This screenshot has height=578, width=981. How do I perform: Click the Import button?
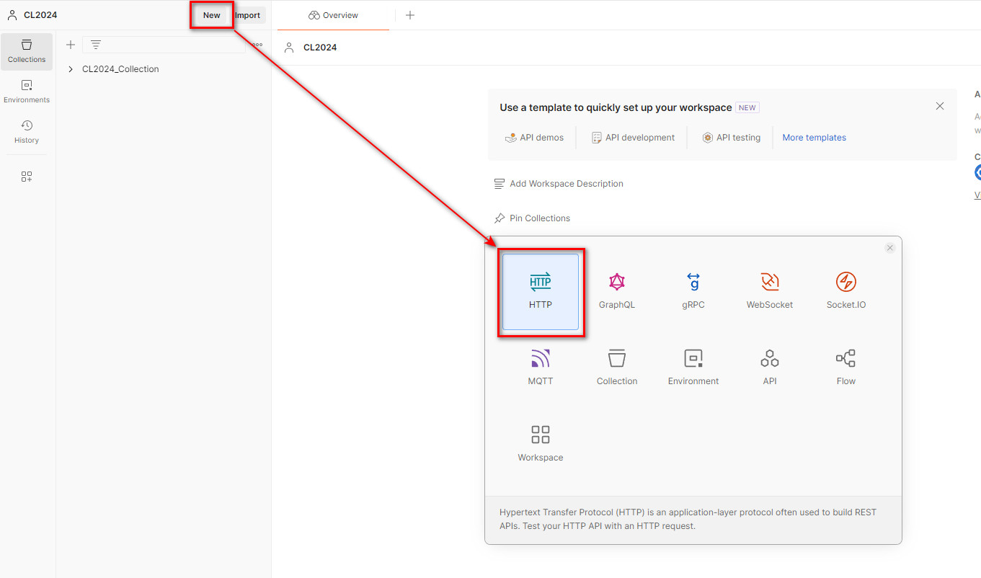click(x=248, y=15)
